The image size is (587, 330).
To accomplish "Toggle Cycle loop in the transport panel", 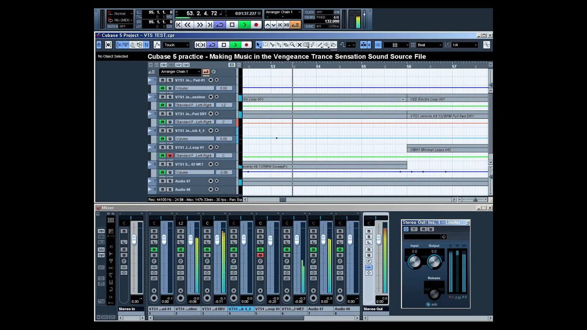I will coord(220,25).
